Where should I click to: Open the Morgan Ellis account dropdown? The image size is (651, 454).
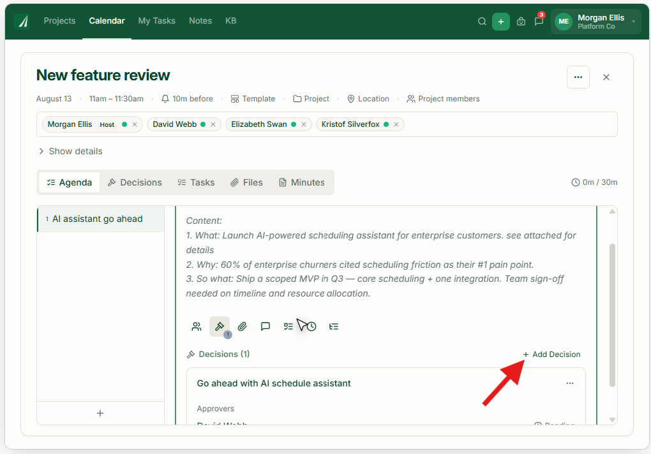point(596,22)
